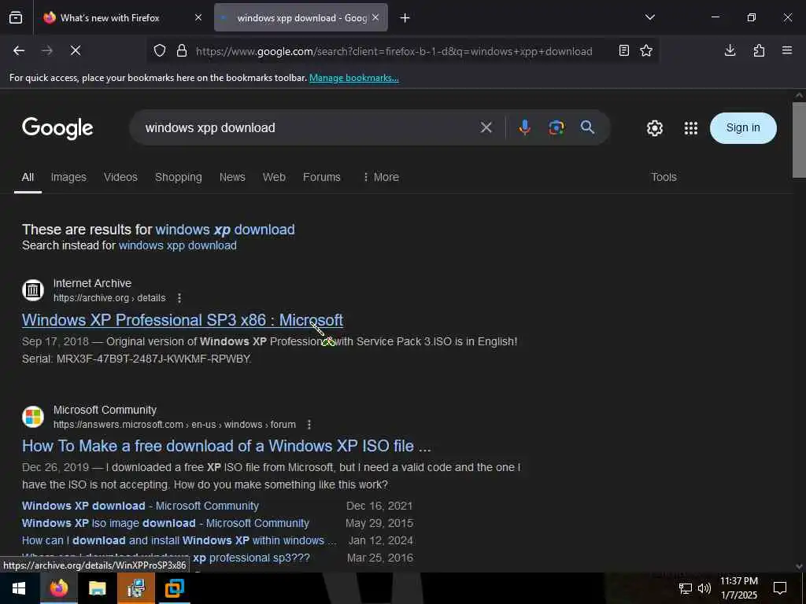Open VirtualBox icon in taskbar
Viewport: 806px width, 604px height.
174,588
